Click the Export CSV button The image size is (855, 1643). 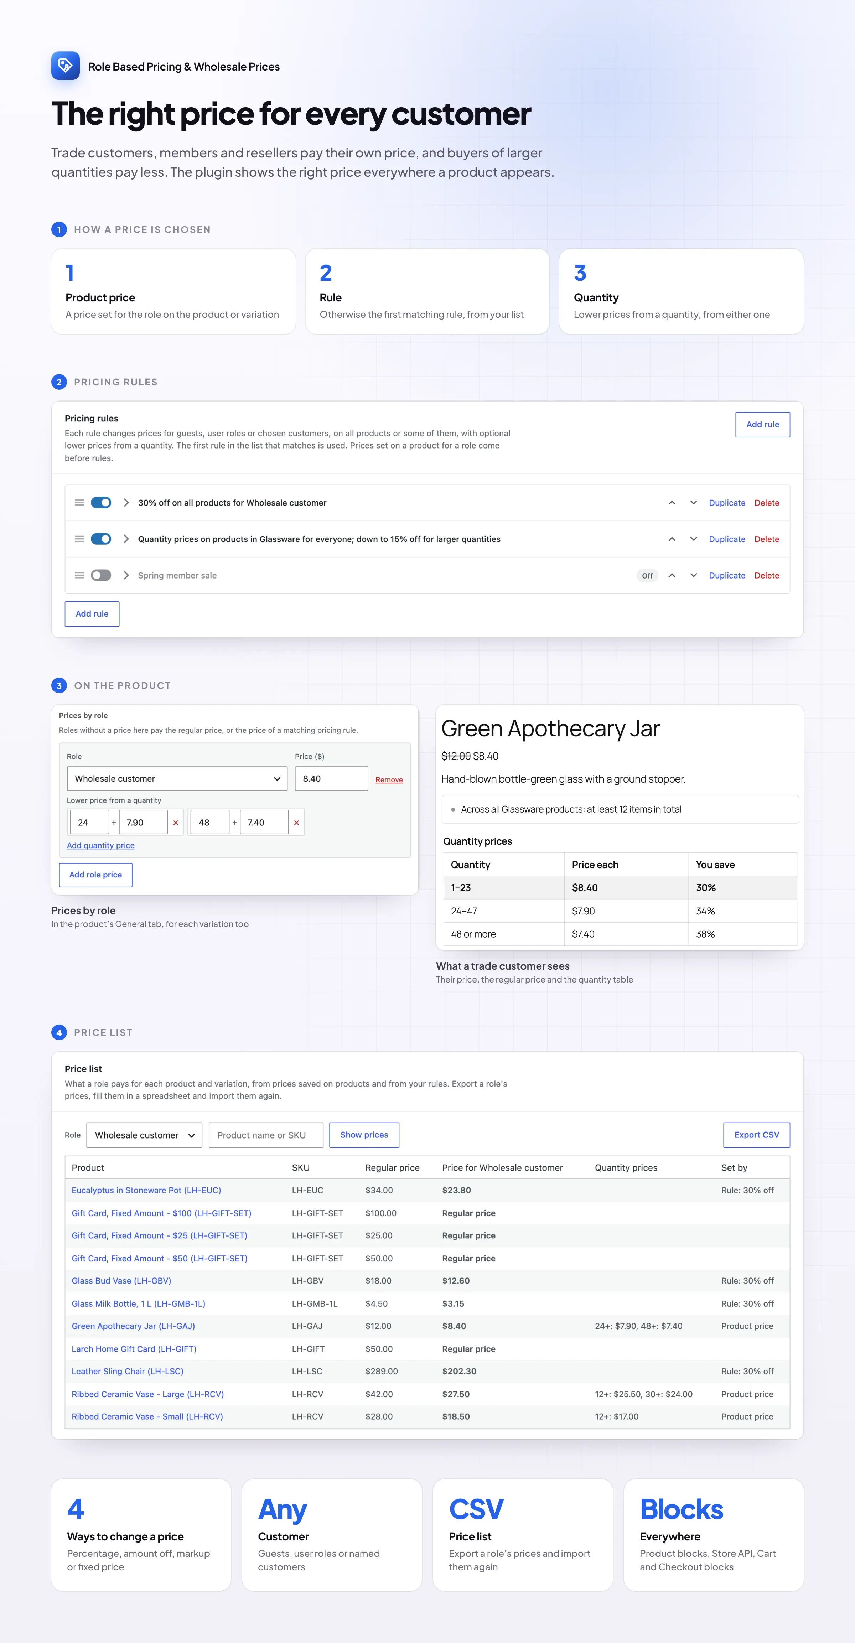[757, 1135]
